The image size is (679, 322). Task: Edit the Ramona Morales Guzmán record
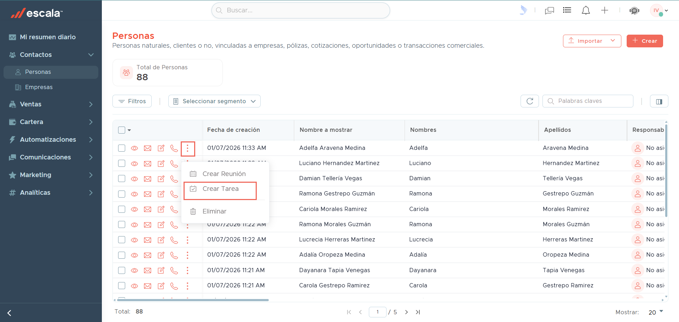(x=161, y=224)
